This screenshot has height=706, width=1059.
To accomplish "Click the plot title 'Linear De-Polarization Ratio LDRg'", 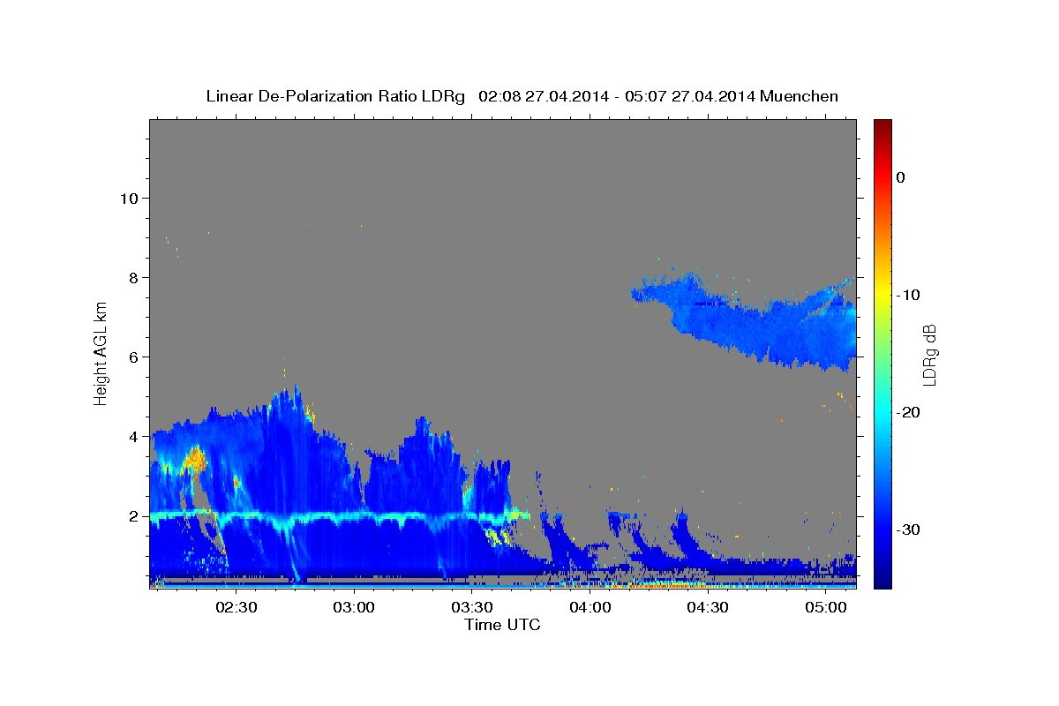I will [335, 96].
